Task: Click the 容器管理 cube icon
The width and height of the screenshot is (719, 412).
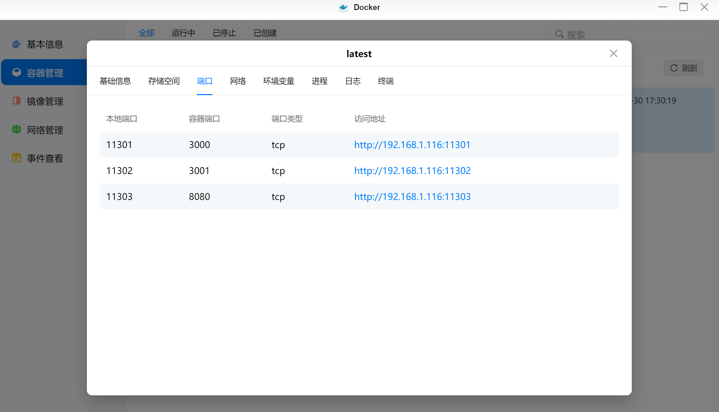Action: [x=16, y=72]
